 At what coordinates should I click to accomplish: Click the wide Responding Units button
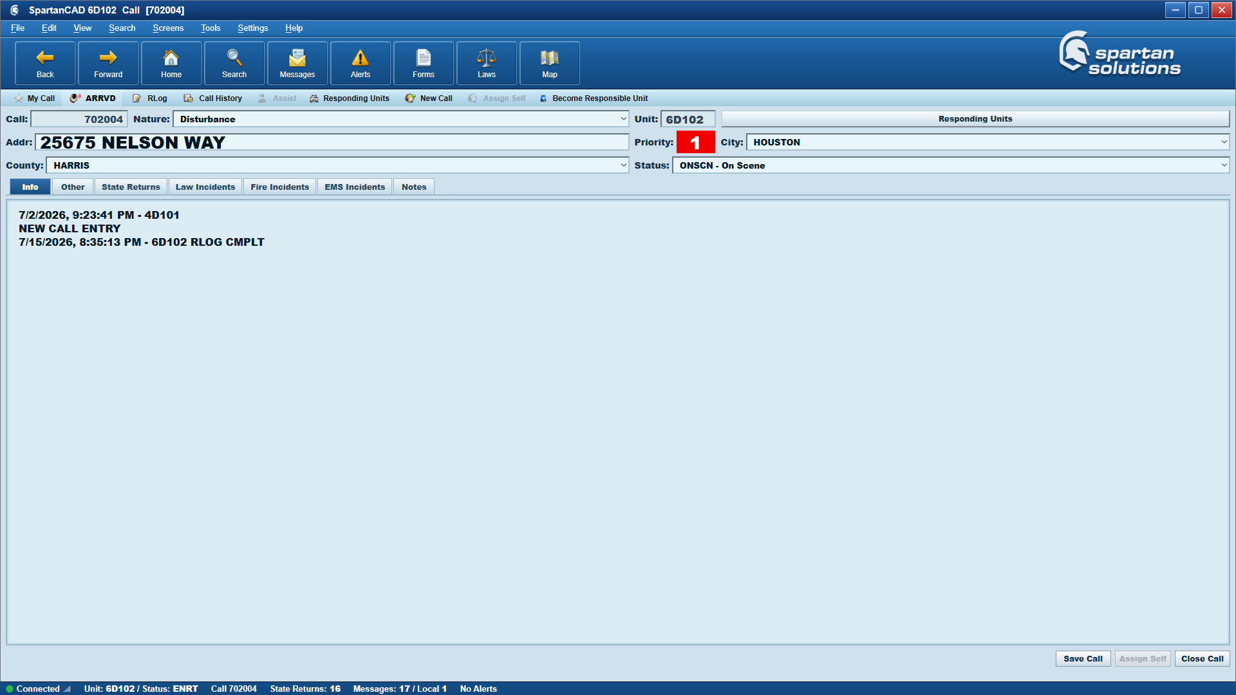point(975,119)
